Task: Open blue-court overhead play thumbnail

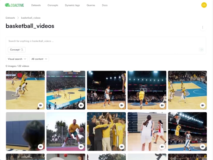Action: pos(187,90)
